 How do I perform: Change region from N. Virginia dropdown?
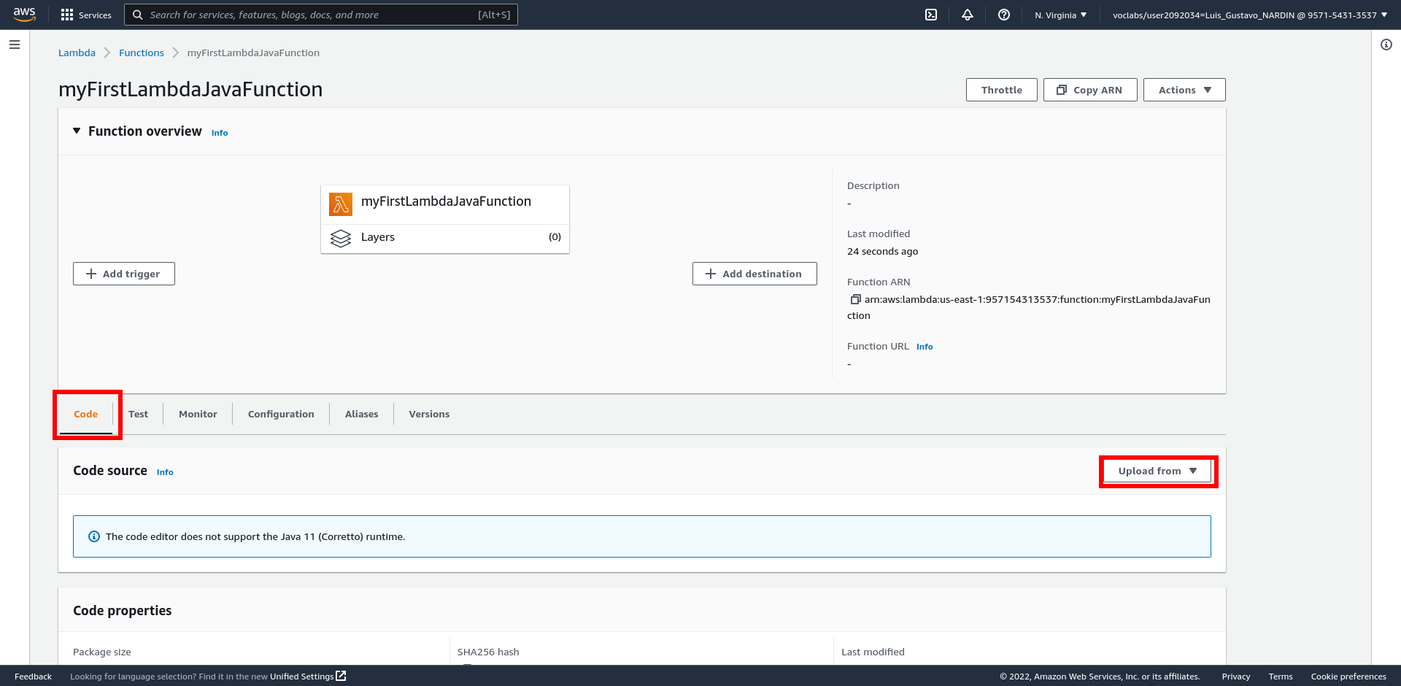point(1060,15)
